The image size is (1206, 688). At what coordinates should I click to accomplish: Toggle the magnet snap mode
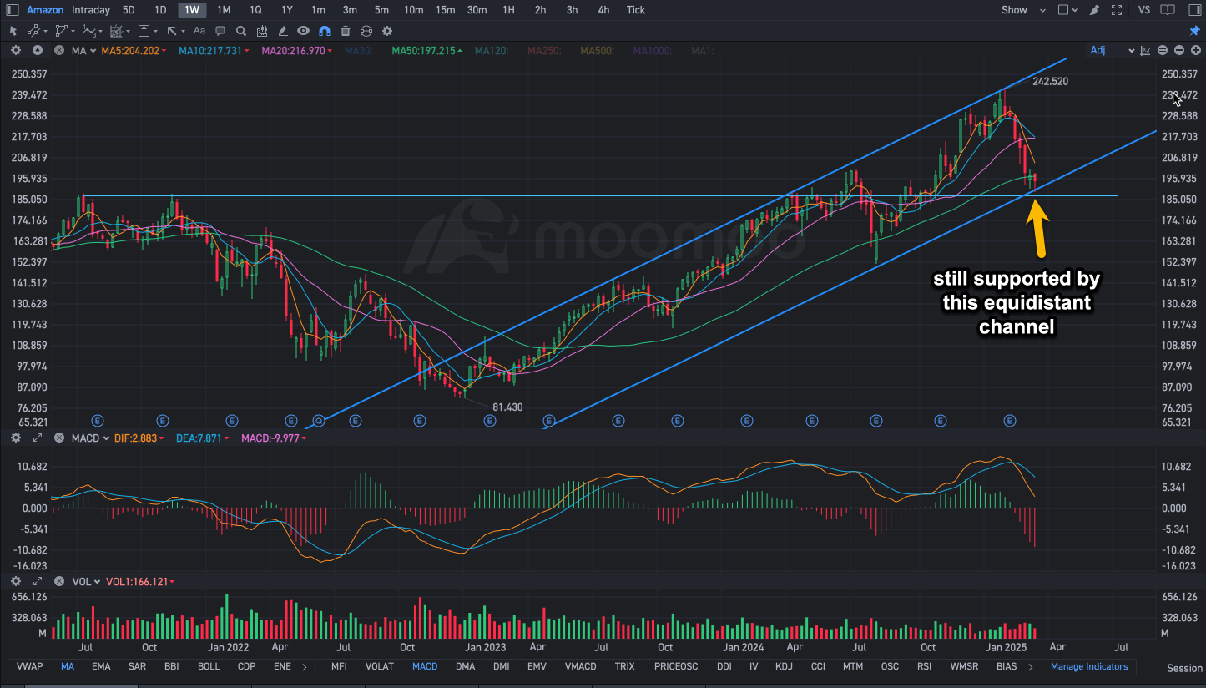(325, 31)
